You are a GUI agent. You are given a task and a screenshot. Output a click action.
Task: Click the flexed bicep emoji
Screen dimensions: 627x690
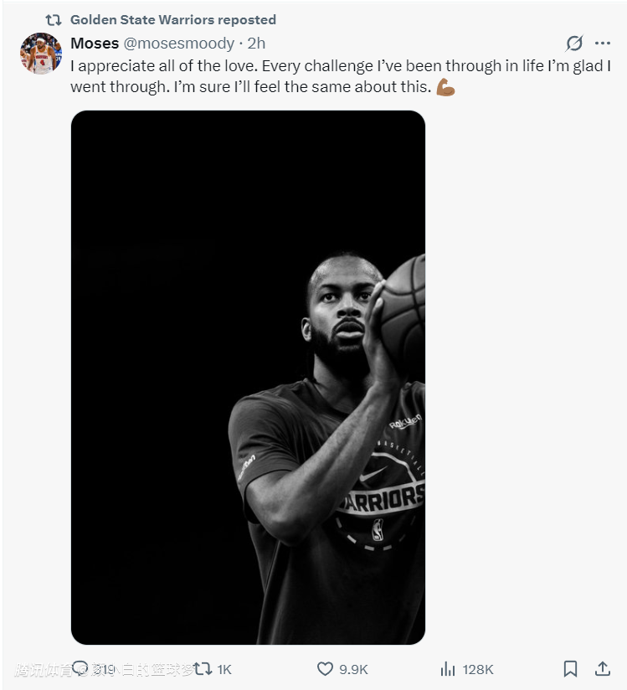coord(445,87)
